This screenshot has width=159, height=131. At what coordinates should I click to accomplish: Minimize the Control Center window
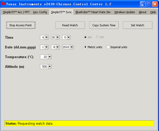pyautogui.click(x=143, y=4)
